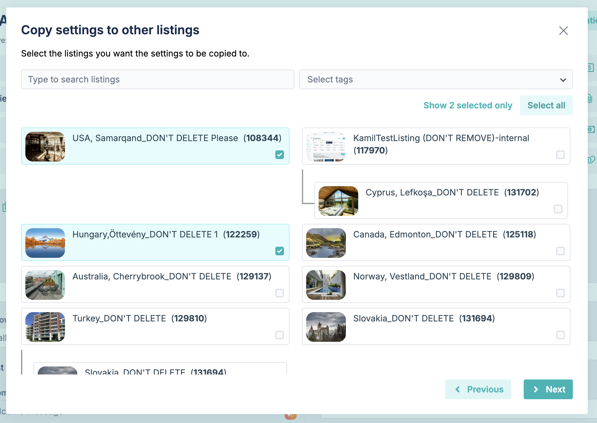Expand tags list using chevron arrow
Screen dimensions: 597x423
pos(563,80)
